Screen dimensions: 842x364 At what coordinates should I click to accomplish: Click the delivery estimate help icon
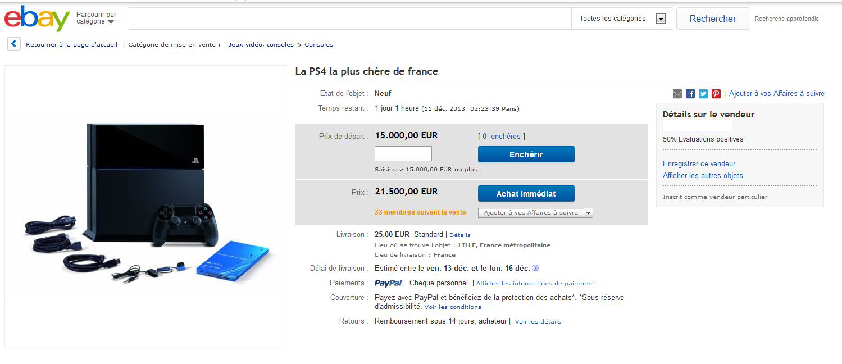coord(535,269)
